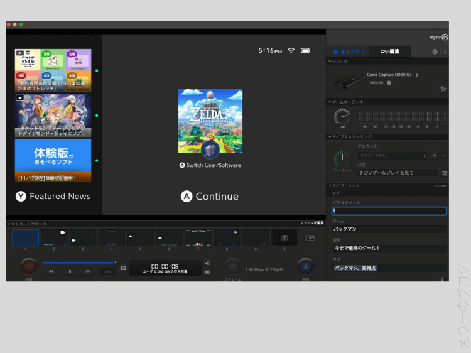Viewport: 471px width, 353px height.
Task: Open the info icon beside help
Action: pyautogui.click(x=445, y=52)
